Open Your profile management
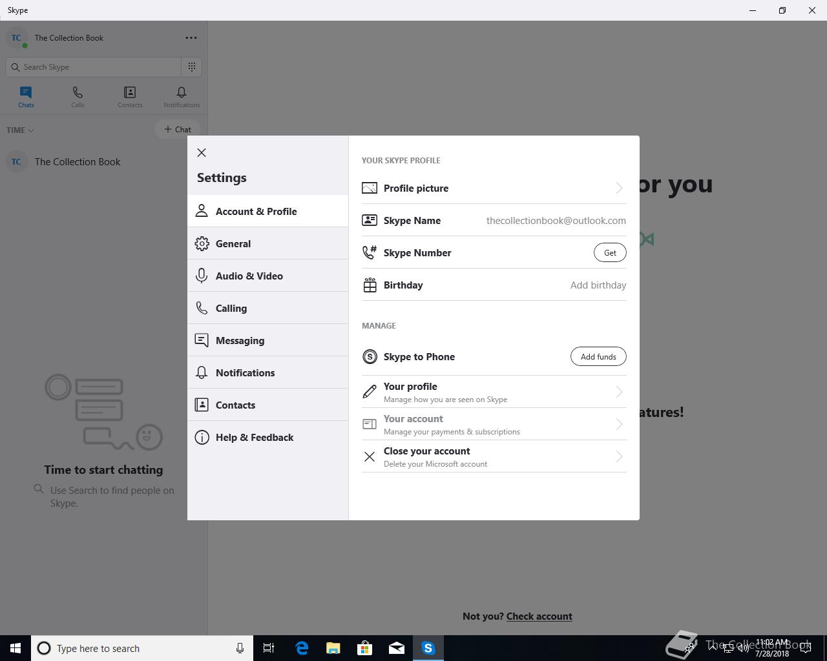This screenshot has width=827, height=661. 494,392
